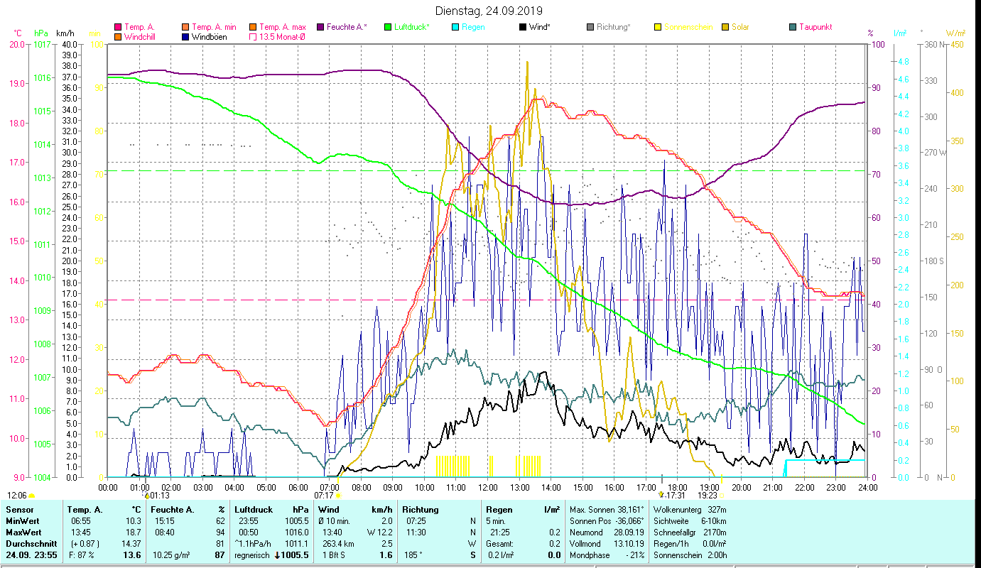Viewport: 981px width, 568px height.
Task: Click the Temp. A. min legend swatch
Action: [x=185, y=27]
